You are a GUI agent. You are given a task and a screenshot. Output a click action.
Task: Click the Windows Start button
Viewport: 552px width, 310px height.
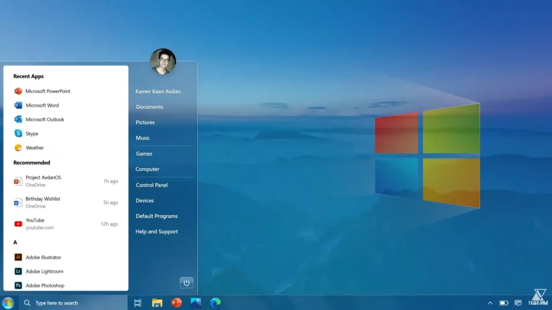(x=8, y=303)
